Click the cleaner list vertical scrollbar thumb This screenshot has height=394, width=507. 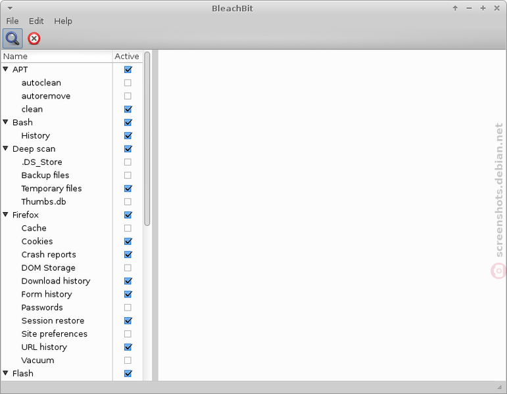tap(147, 139)
